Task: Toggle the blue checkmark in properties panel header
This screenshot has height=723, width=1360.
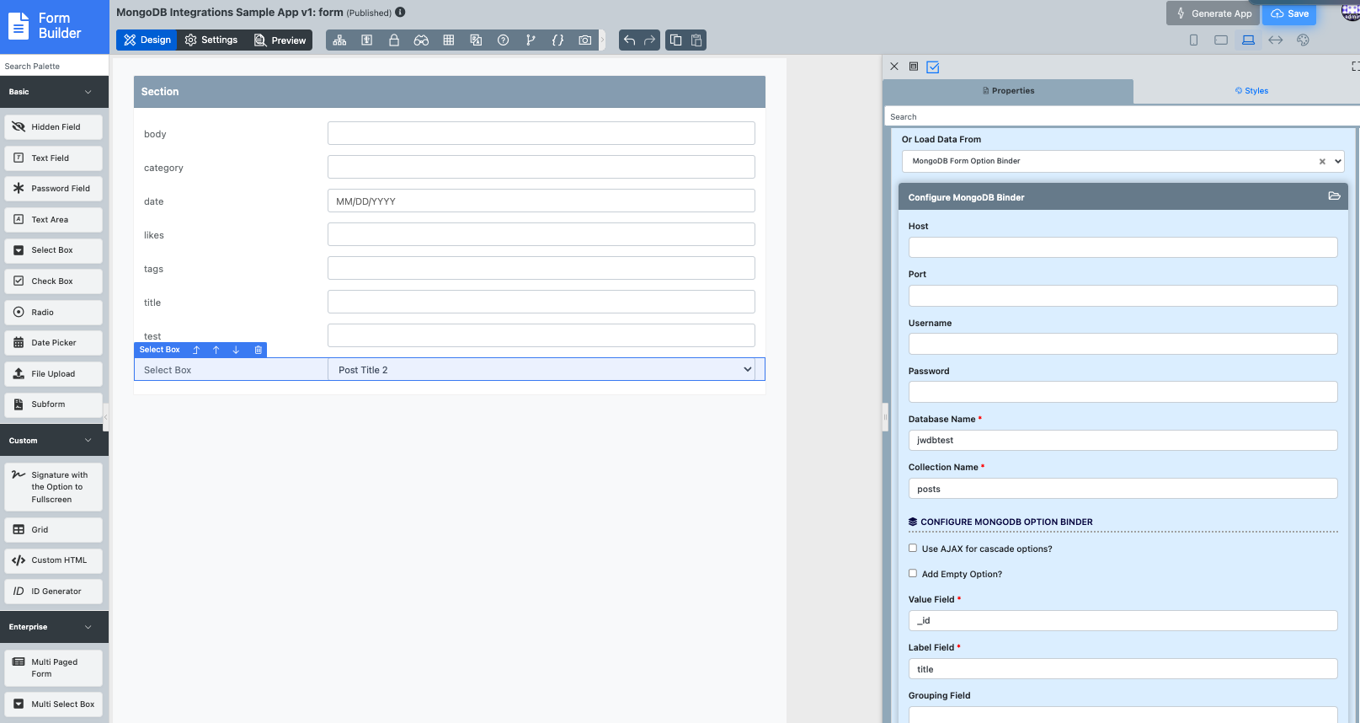Action: pyautogui.click(x=933, y=67)
